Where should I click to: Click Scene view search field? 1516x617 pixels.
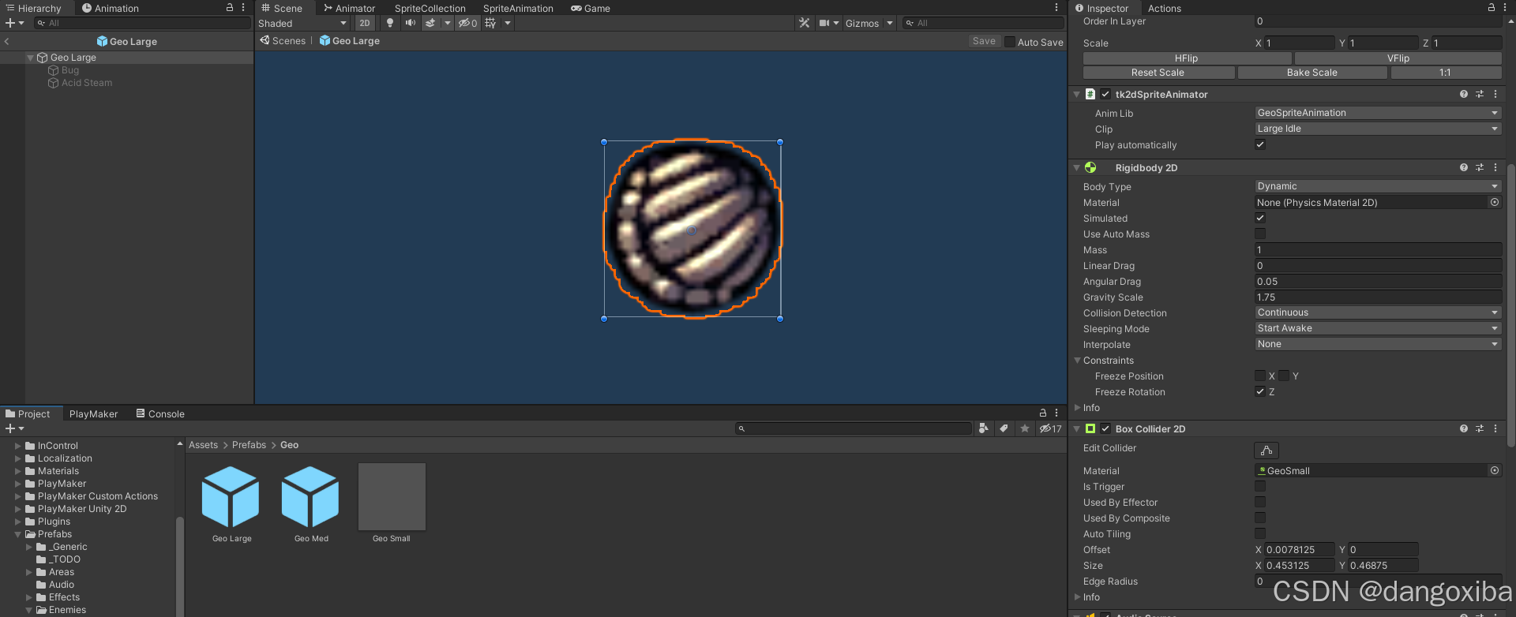point(984,23)
